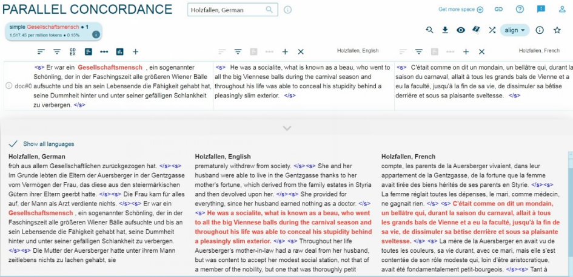573x277 pixels.
Task: Click the plus icon in French column
Action: (466, 52)
